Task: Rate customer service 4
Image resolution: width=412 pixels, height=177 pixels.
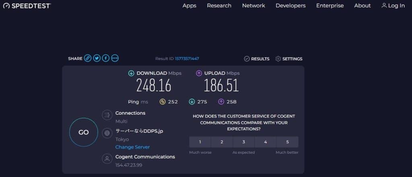Action: pos(266,142)
